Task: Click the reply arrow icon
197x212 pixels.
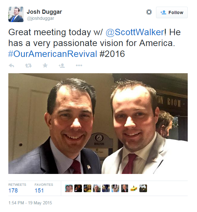Action: coord(12,66)
